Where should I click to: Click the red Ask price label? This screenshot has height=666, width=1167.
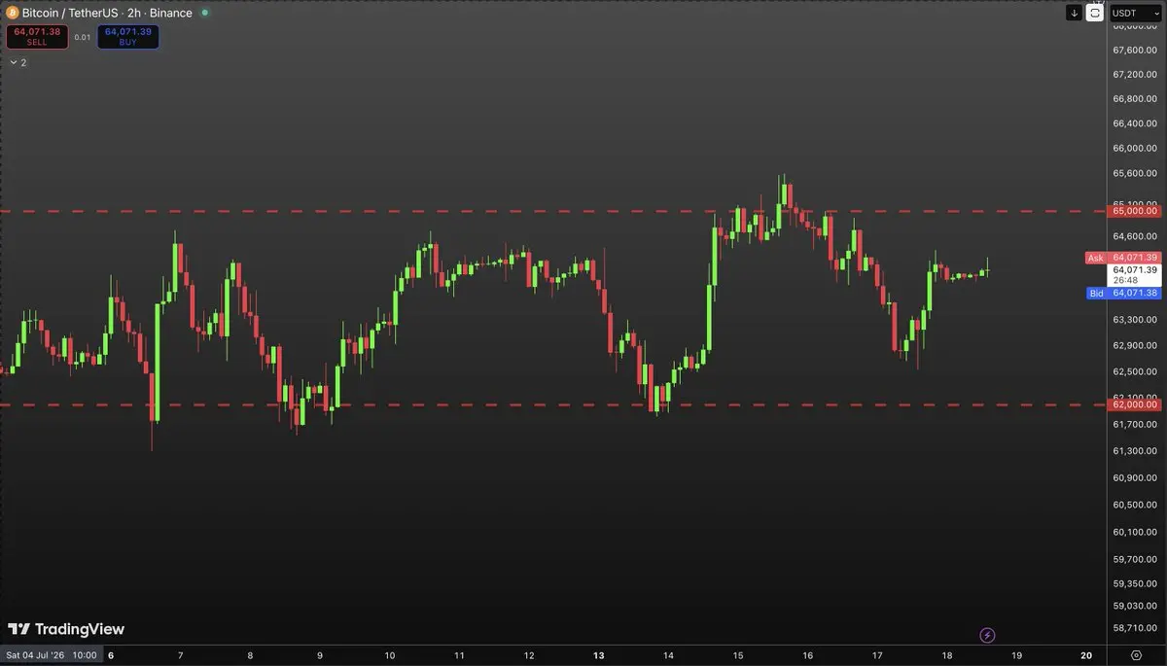point(1123,258)
